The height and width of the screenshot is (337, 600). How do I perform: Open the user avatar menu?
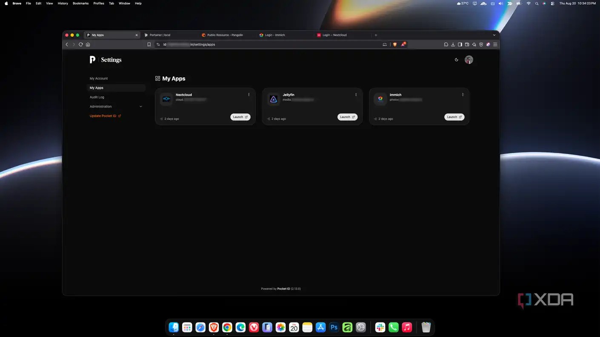469,60
